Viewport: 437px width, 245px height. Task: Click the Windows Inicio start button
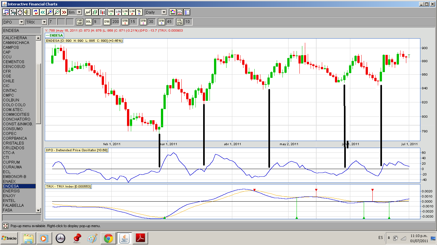pyautogui.click(x=10, y=238)
